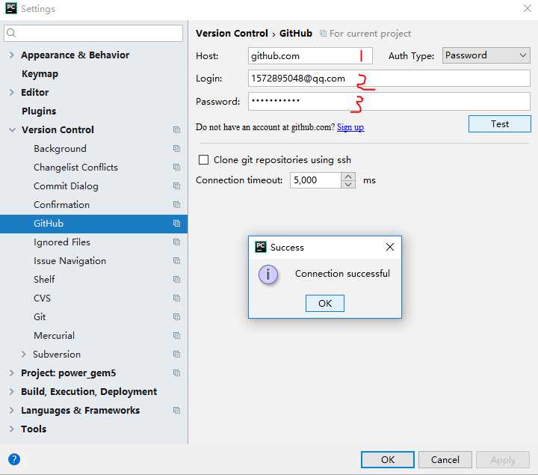Click the per-project icon in Issue Navigation row

(x=176, y=260)
